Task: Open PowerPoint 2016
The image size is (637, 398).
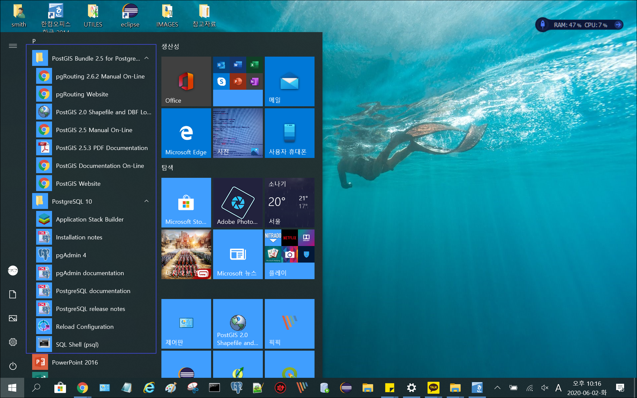Action: [x=91, y=363]
